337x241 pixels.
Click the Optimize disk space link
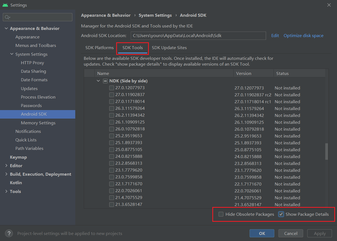click(x=303, y=36)
